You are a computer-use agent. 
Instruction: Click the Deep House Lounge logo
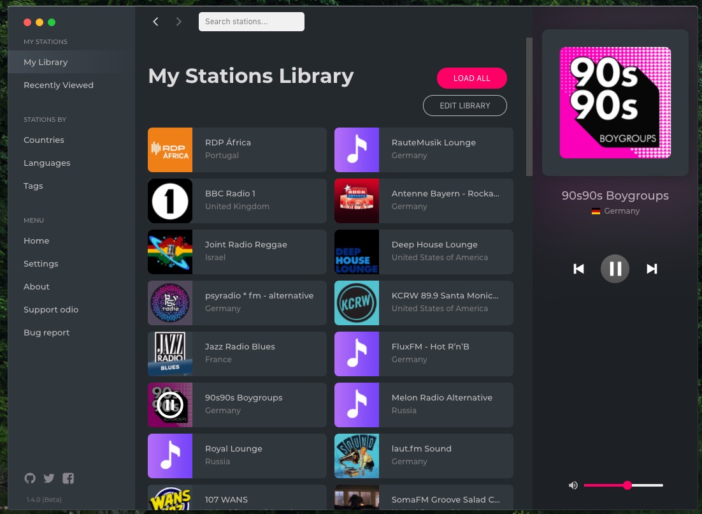click(x=357, y=252)
